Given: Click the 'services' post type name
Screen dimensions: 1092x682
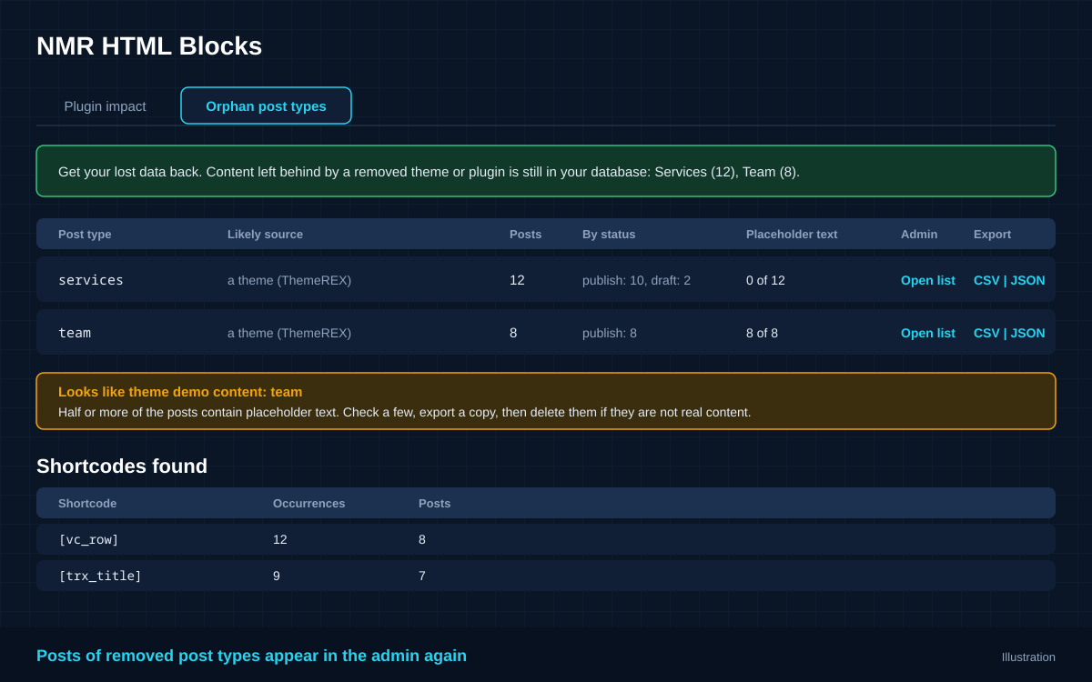Looking at the screenshot, I should click(91, 280).
